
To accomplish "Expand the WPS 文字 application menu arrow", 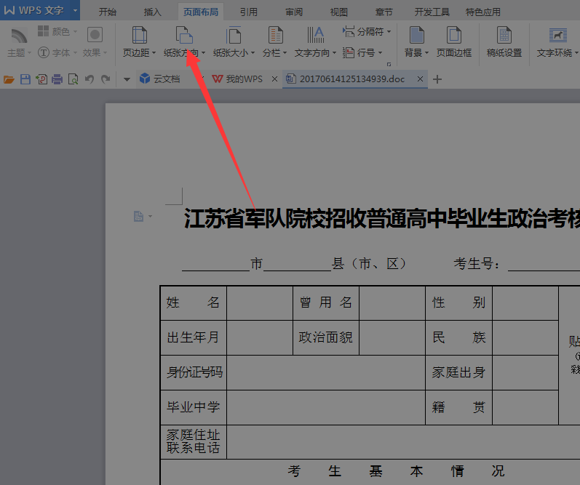I will (75, 10).
